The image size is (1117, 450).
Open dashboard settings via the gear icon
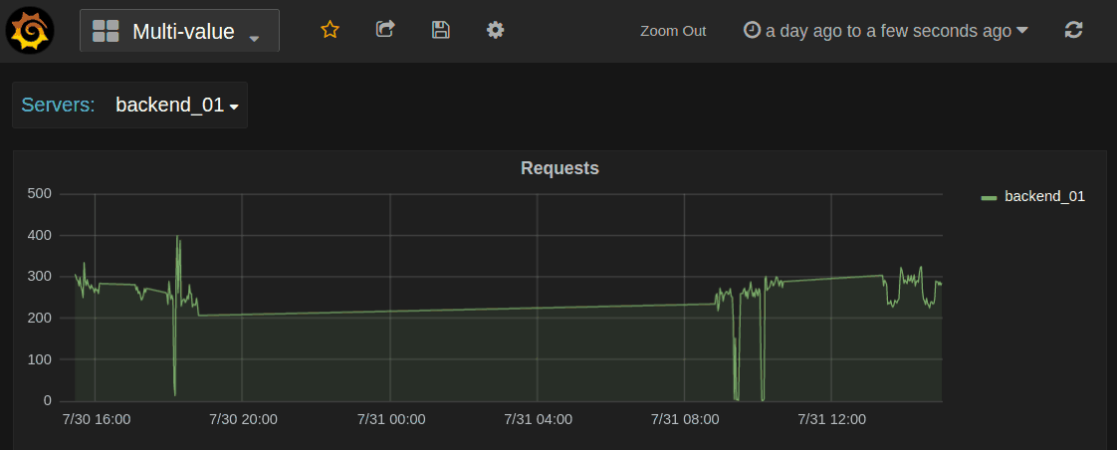[495, 30]
